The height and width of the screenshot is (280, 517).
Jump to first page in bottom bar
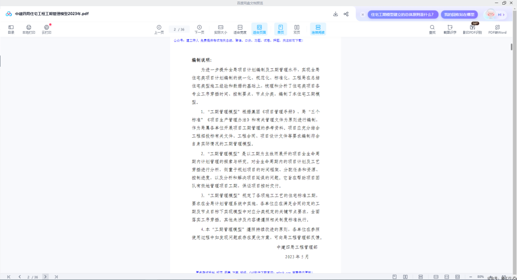(9, 277)
